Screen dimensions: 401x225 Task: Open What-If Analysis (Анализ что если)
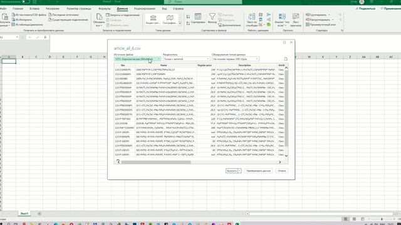coord(282,20)
